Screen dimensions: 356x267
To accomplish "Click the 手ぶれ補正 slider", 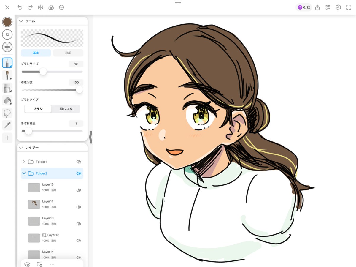I will (x=52, y=131).
